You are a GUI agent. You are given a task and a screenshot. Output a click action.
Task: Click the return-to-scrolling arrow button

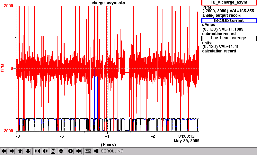click(96, 151)
